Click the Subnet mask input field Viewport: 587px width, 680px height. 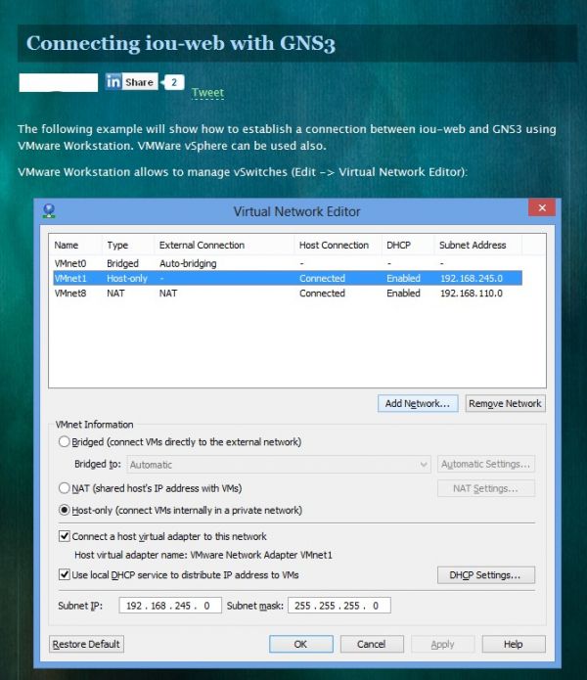point(339,606)
